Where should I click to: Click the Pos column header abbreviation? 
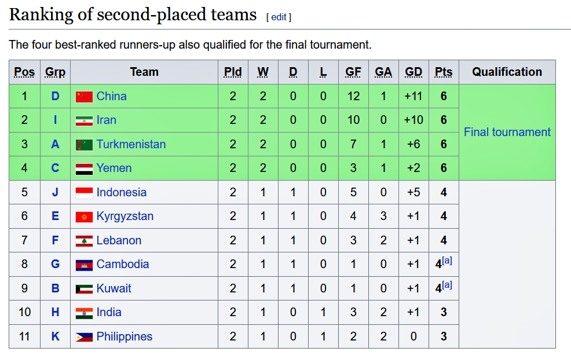click(24, 72)
